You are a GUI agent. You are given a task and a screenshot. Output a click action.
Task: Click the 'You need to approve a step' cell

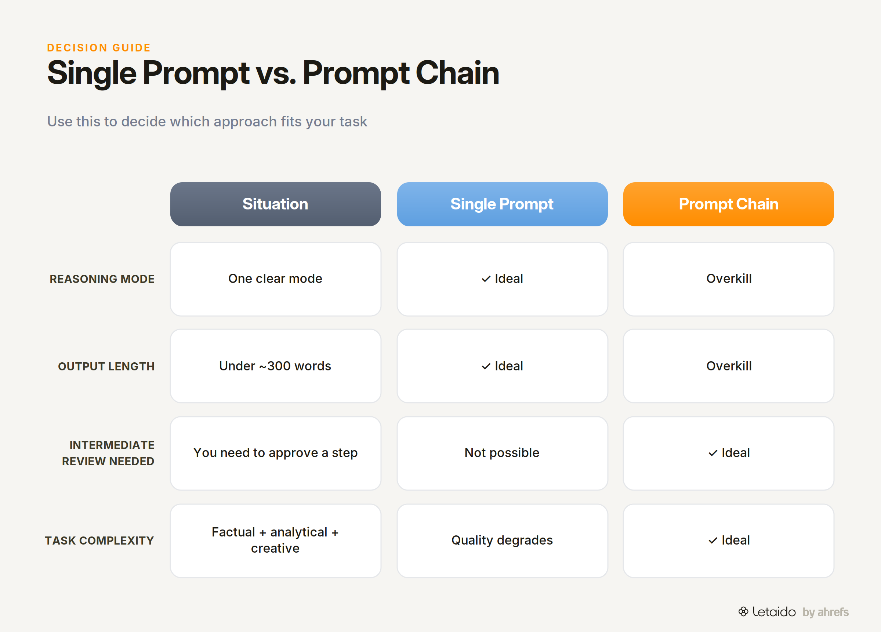[x=275, y=453]
